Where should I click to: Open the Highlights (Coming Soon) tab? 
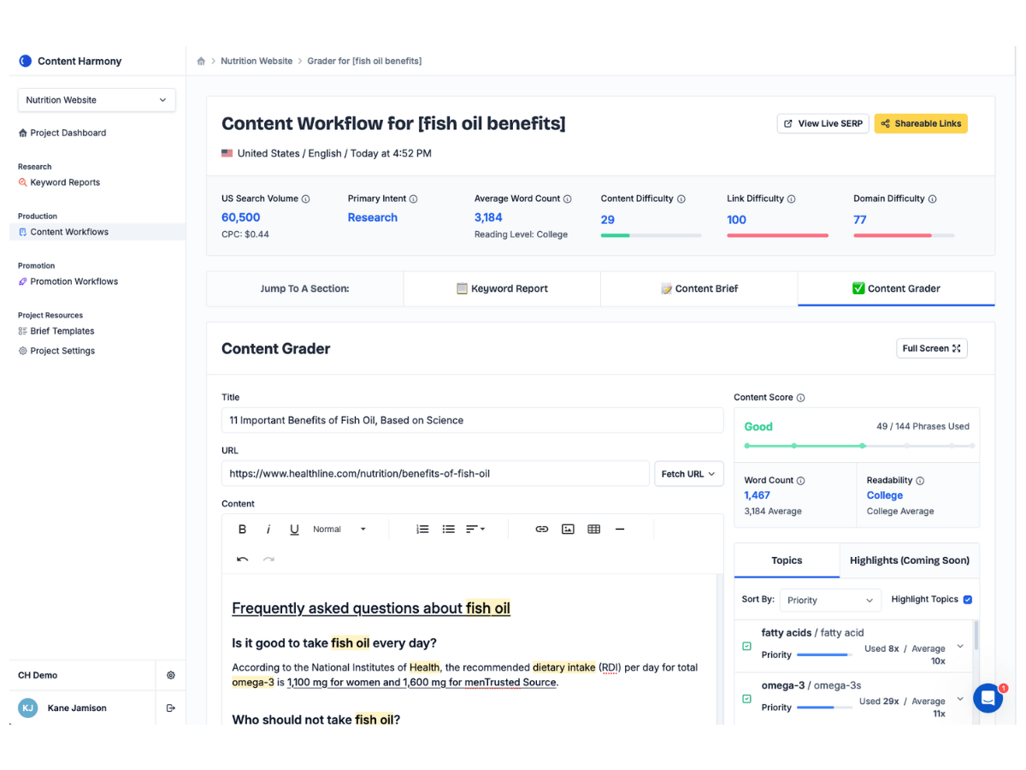(x=909, y=560)
